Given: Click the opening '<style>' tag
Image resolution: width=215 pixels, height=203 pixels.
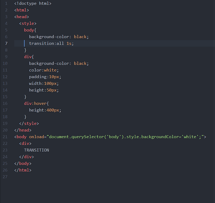Looking at the screenshot, I should (x=28, y=24).
